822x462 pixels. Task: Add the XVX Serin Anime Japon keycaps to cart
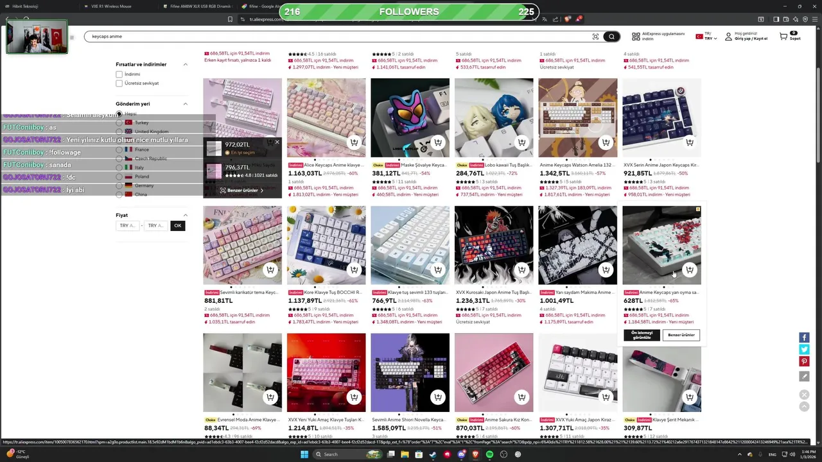point(690,142)
